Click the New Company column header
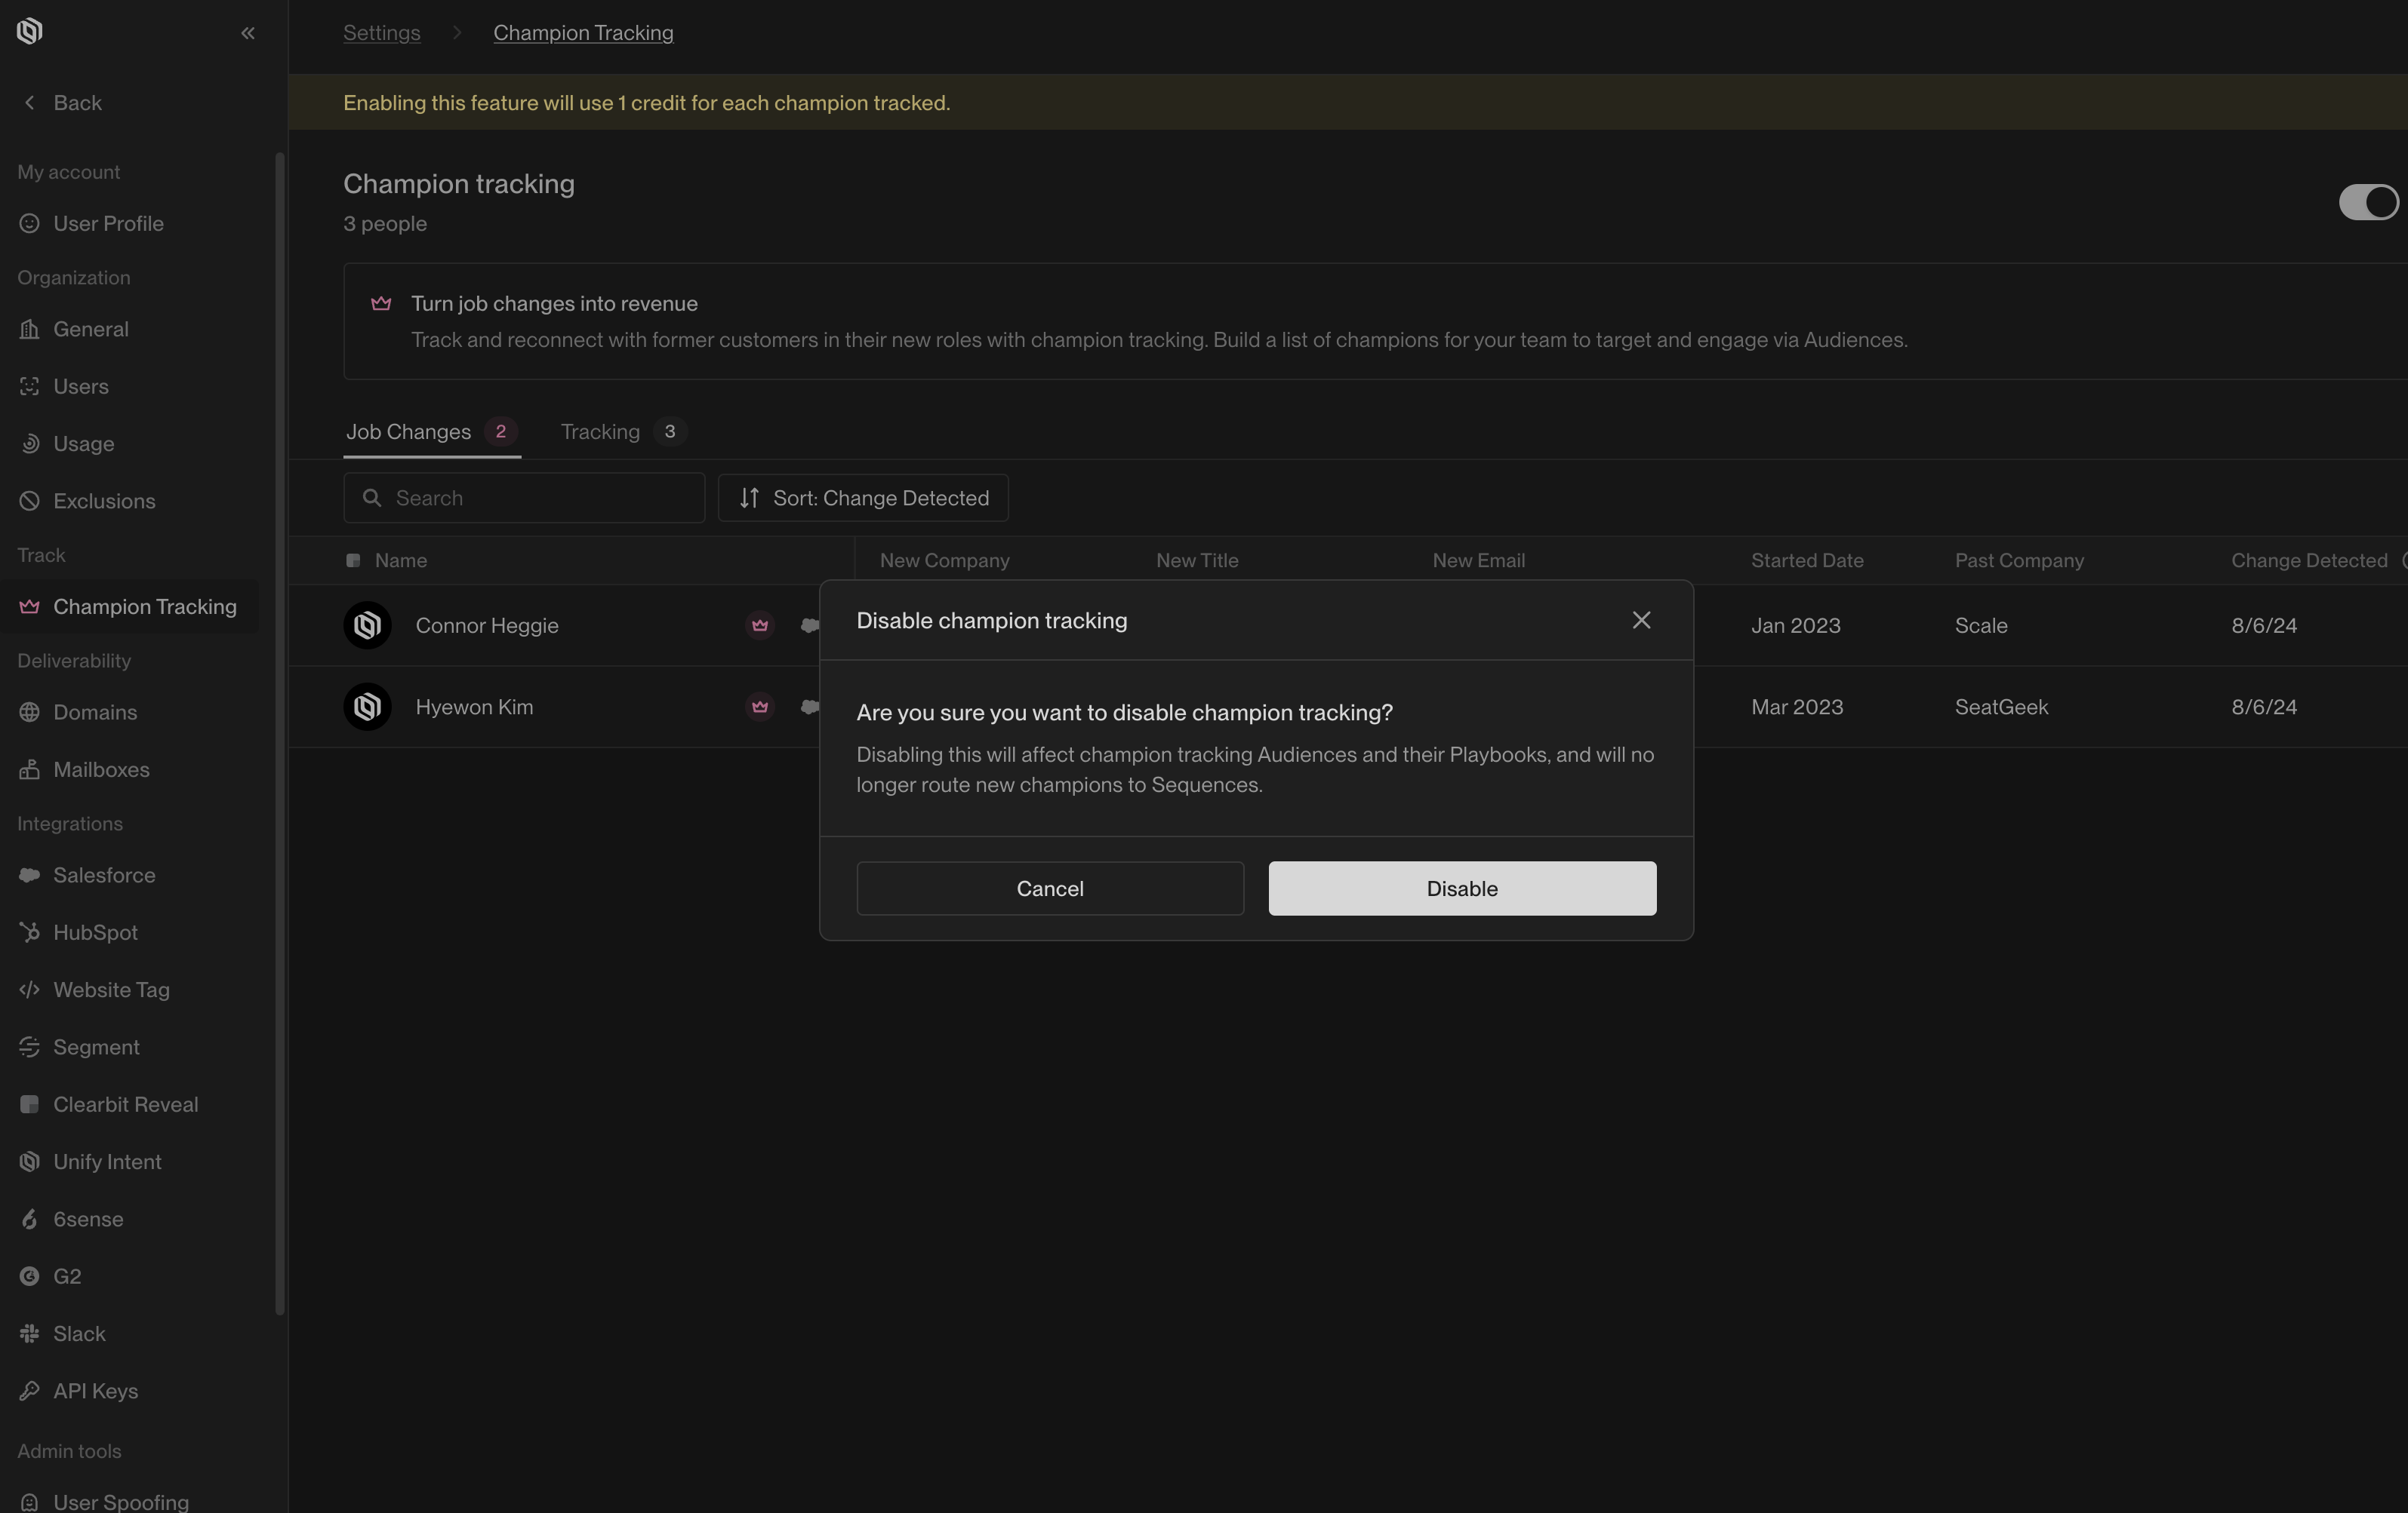 [x=944, y=560]
